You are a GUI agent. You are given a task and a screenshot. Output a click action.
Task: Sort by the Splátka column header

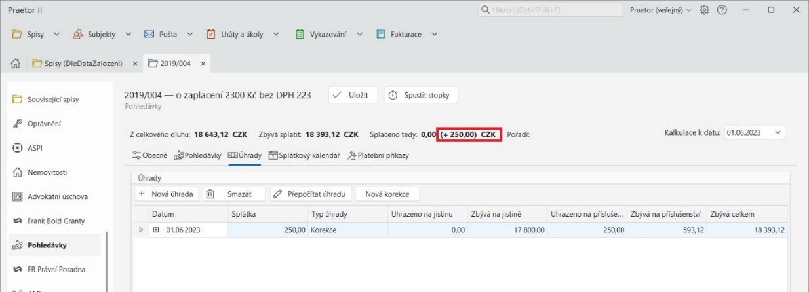click(x=267, y=214)
